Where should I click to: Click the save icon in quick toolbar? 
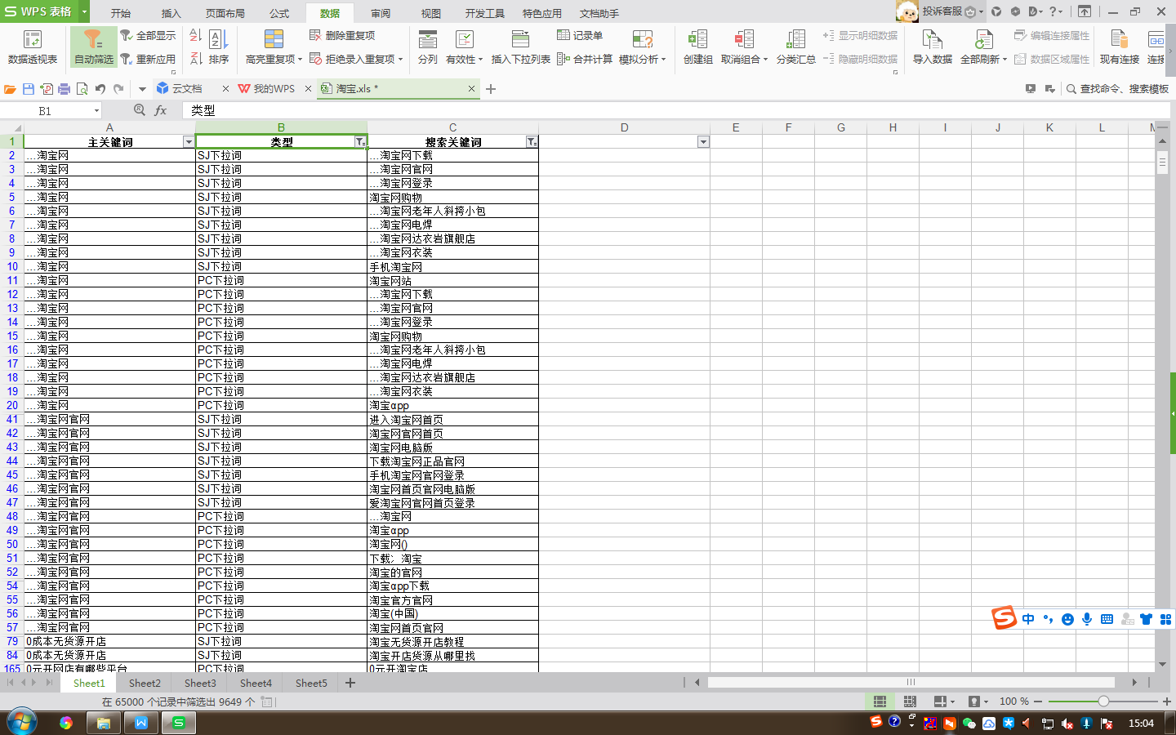click(x=29, y=88)
